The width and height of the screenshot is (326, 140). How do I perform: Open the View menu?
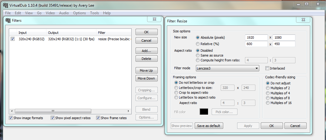(29, 13)
